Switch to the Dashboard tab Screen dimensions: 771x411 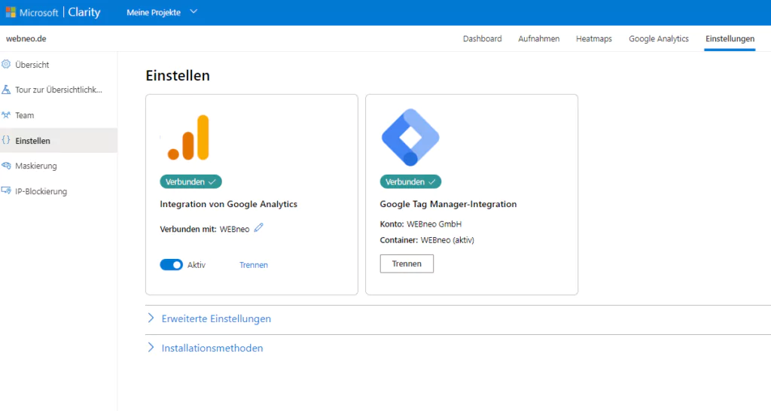point(483,38)
